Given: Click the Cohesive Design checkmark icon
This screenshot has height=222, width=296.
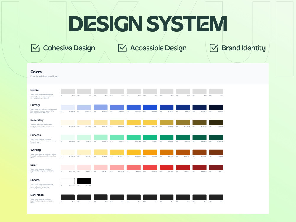Looking at the screenshot, I should 35,48.
